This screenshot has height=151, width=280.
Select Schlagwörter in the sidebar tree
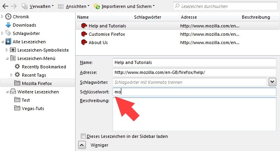point(26,33)
